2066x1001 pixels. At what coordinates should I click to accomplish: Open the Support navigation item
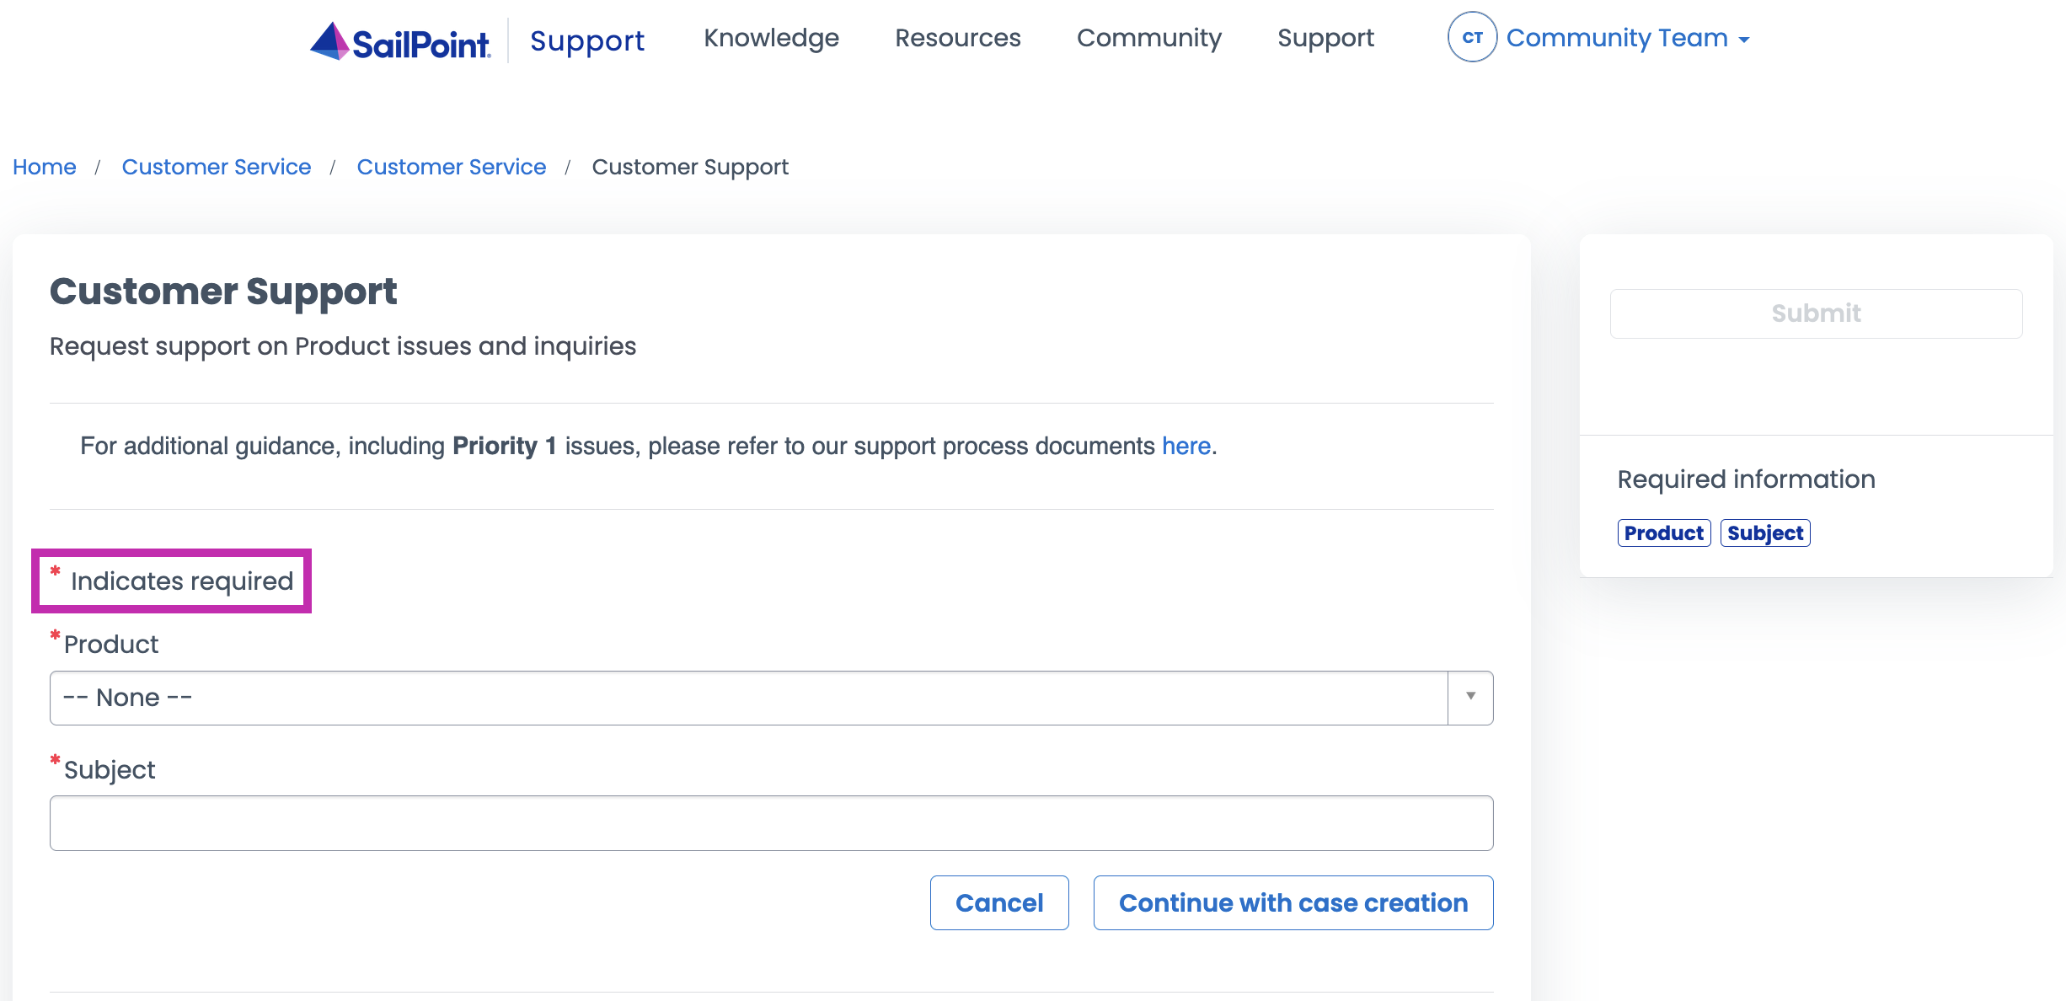click(x=1325, y=38)
